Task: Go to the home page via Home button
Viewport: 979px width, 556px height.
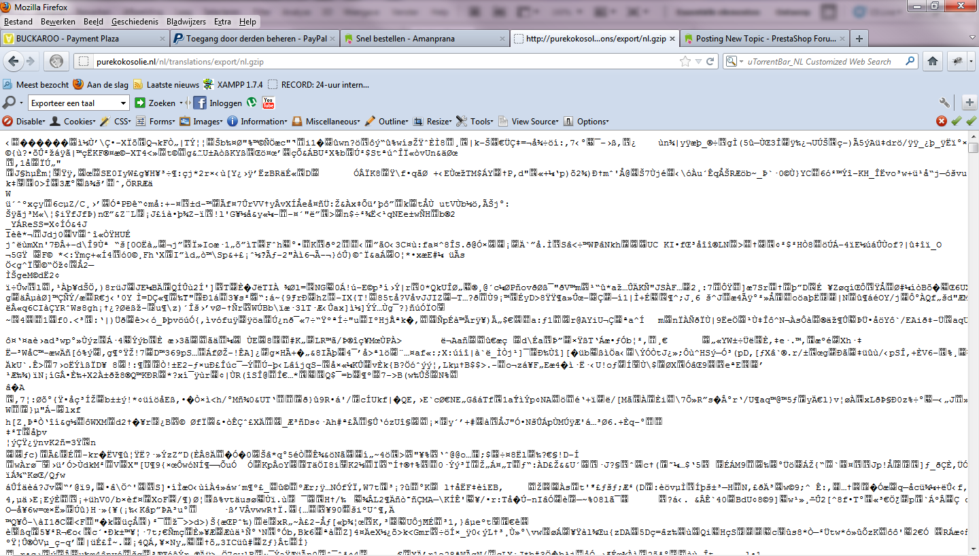Action: (x=933, y=61)
